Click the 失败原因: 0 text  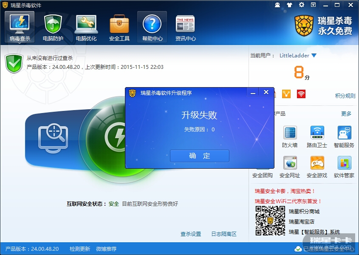click(x=199, y=130)
